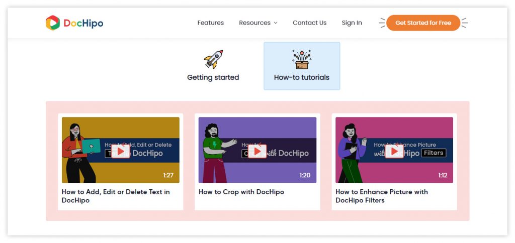
Task: Open the purple Crop video thumbnail
Action: [257, 150]
